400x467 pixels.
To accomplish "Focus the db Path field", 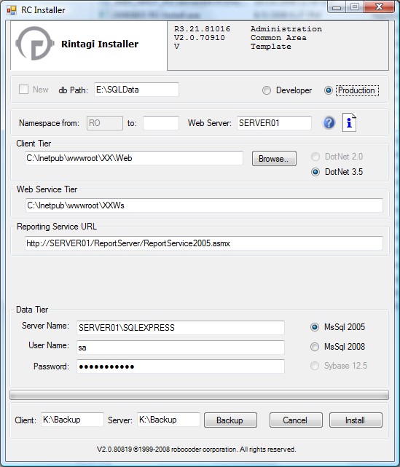I will click(x=136, y=90).
